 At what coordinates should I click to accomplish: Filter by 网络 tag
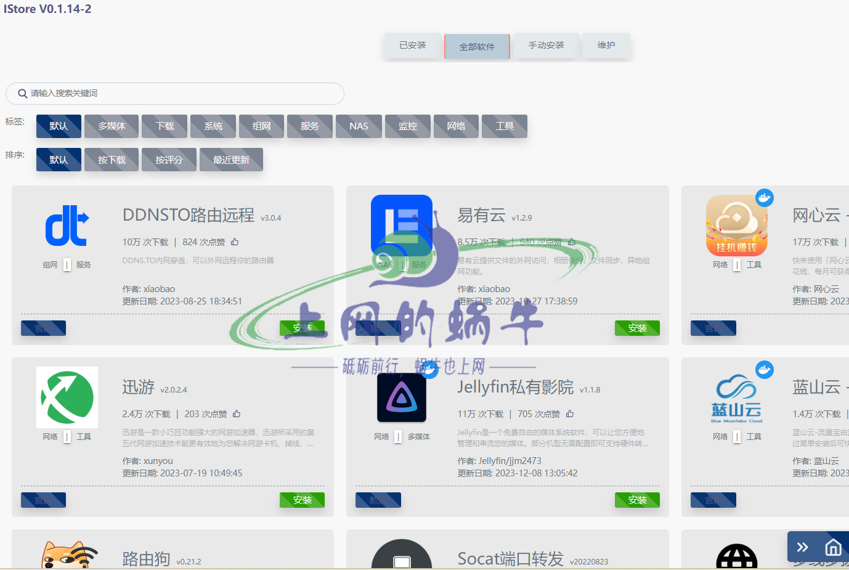coord(456,126)
